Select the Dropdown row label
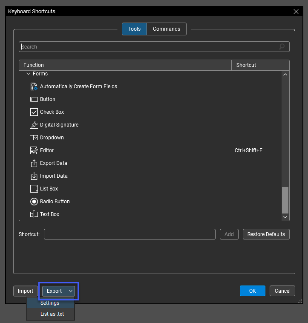 pyautogui.click(x=52, y=138)
